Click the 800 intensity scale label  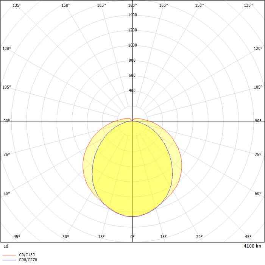[132, 60]
